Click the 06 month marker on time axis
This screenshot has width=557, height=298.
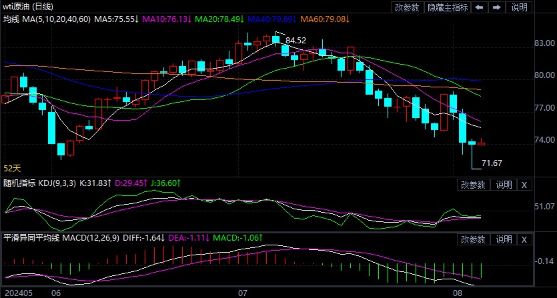pyautogui.click(x=55, y=293)
